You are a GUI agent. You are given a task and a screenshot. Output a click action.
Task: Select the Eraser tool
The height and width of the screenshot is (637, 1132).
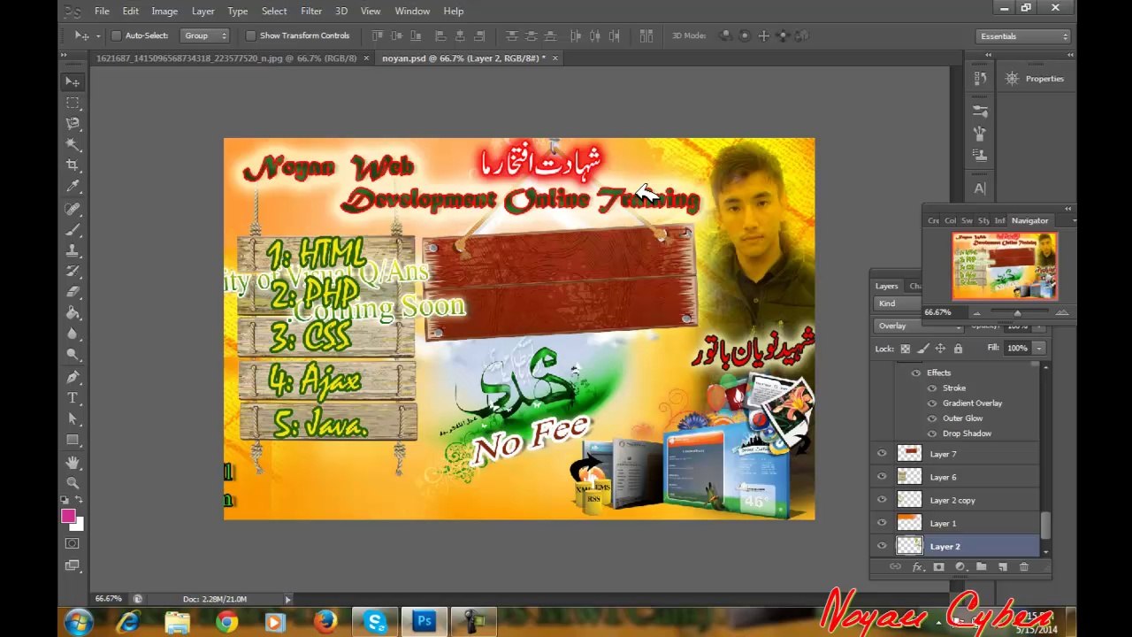(x=73, y=292)
